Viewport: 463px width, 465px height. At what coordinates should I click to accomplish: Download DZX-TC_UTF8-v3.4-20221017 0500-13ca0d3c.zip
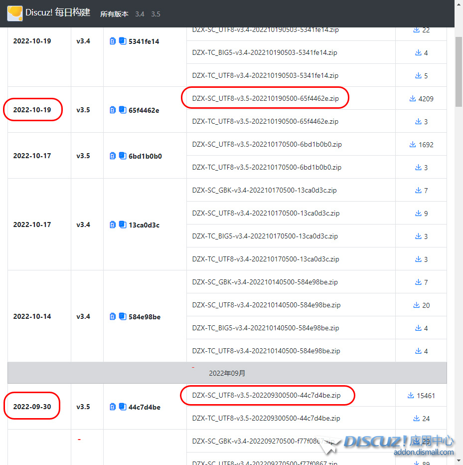point(266,259)
